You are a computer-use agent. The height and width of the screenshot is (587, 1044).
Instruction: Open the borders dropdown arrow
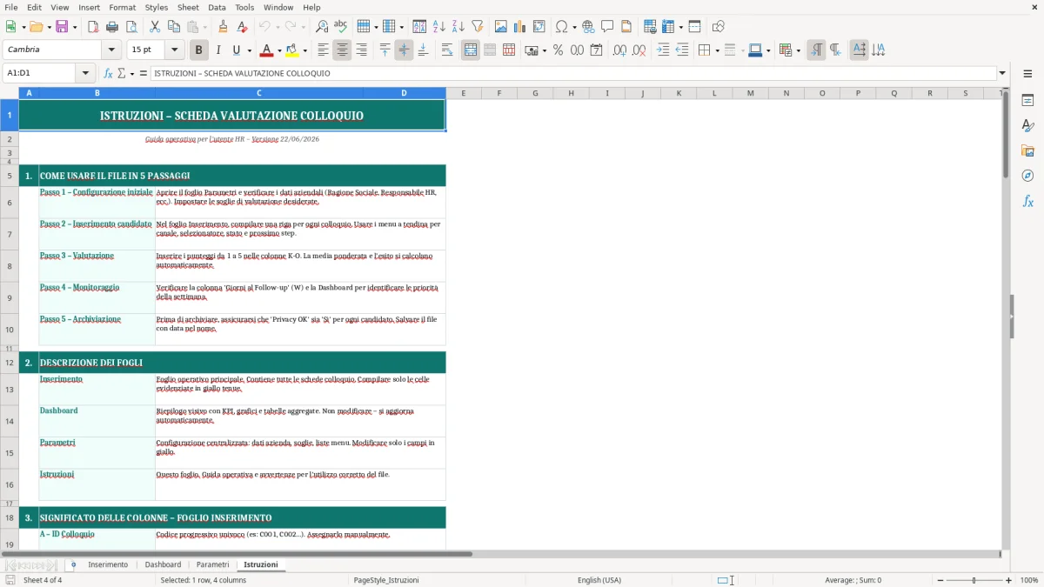[717, 50]
